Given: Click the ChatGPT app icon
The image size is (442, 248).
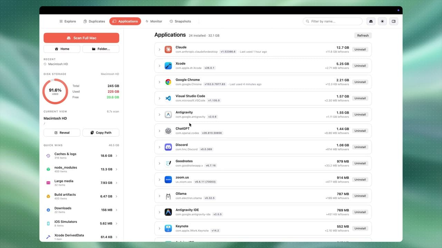Looking at the screenshot, I should [x=168, y=131].
